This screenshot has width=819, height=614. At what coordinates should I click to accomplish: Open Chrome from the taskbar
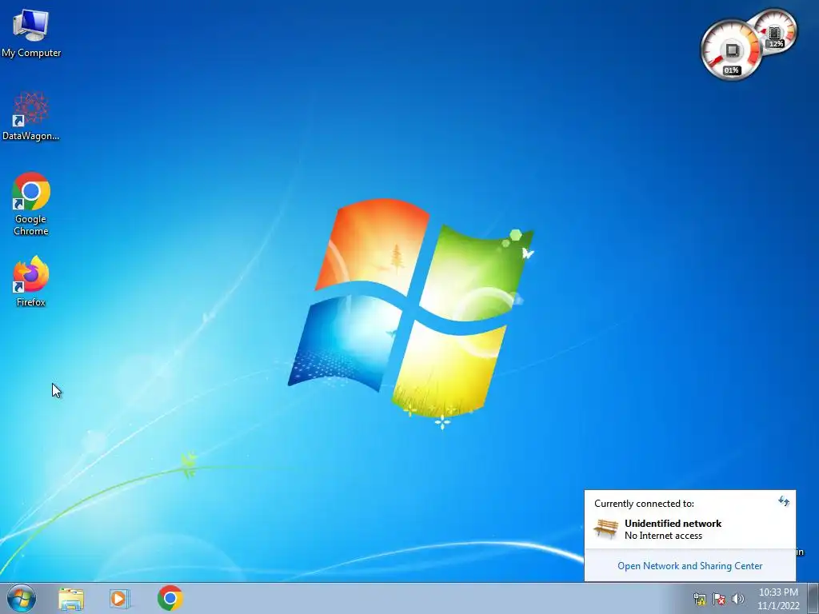pyautogui.click(x=170, y=598)
